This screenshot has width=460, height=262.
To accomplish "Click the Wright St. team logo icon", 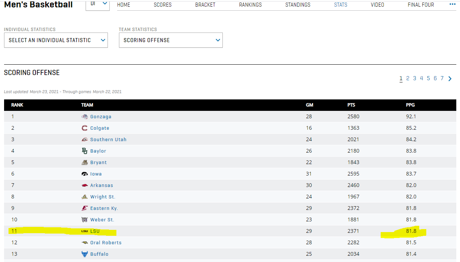I will point(85,197).
